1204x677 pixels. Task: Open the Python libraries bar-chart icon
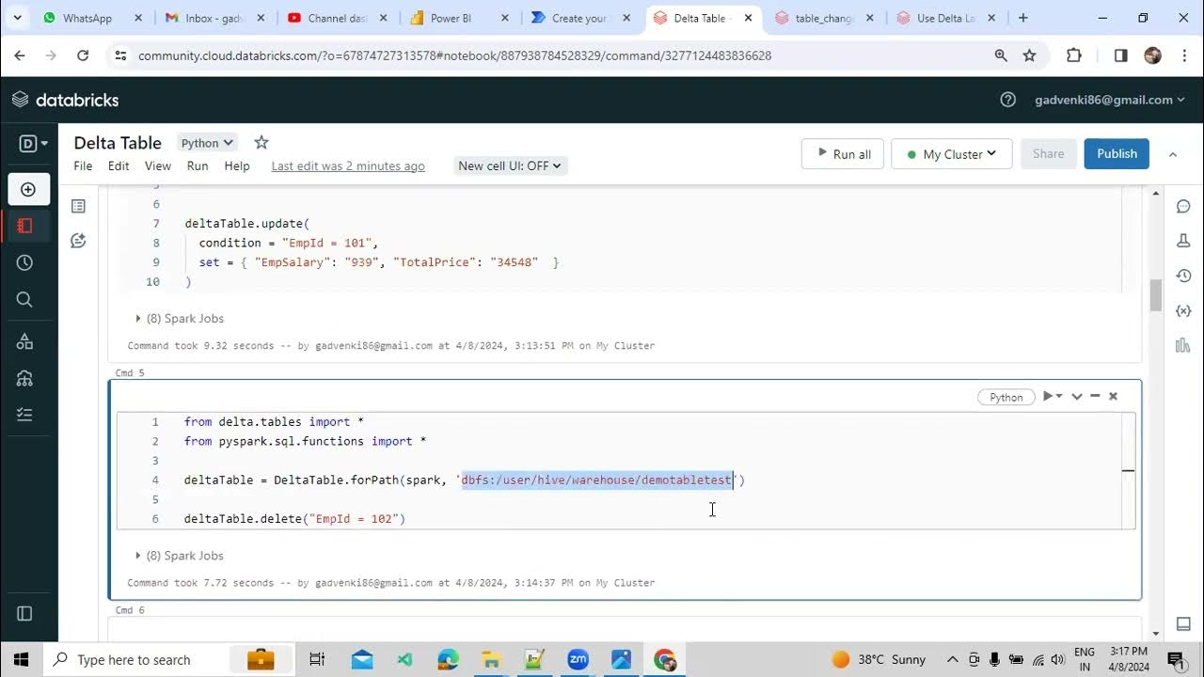pos(1183,345)
